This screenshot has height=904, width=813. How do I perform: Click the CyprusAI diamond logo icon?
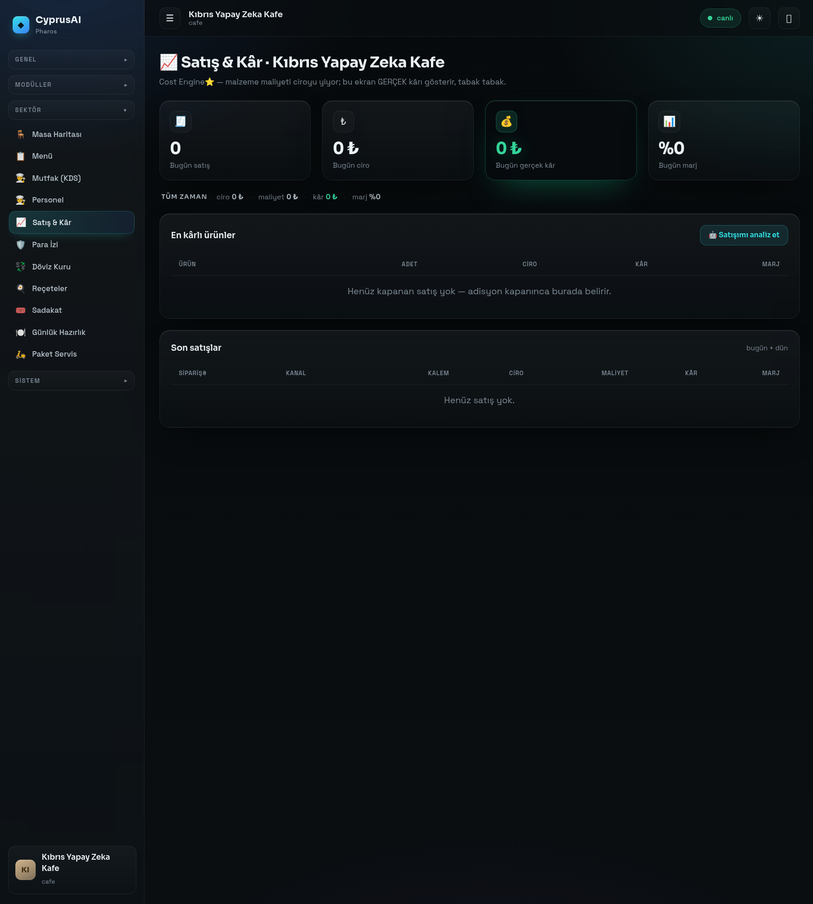point(21,25)
